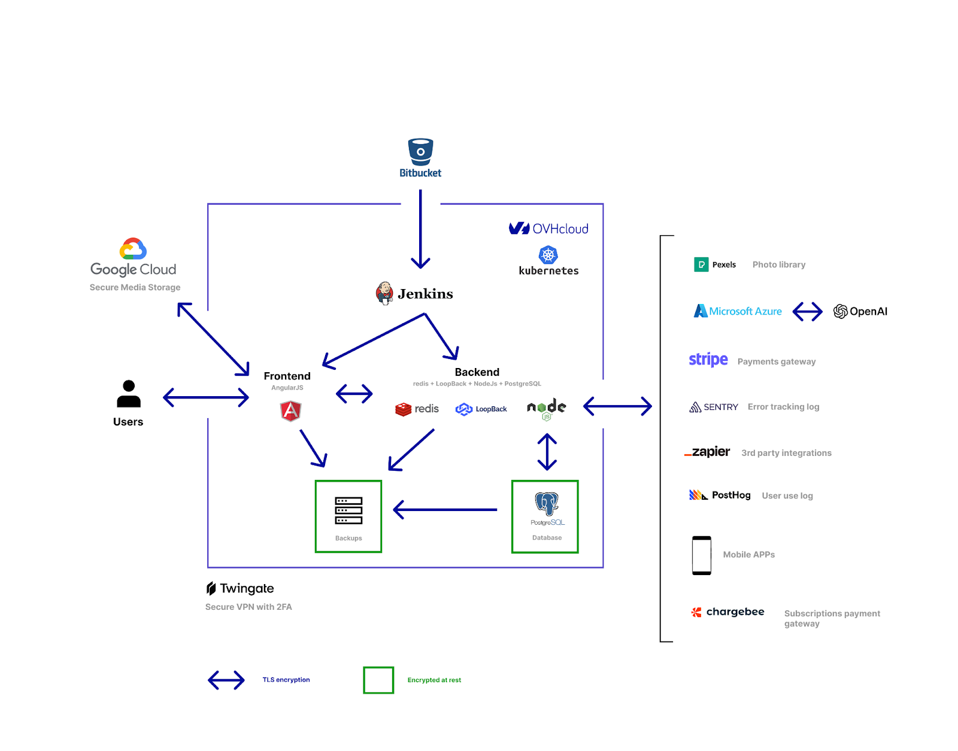
Task: Click the red Angular shield logo
Action: (x=290, y=411)
